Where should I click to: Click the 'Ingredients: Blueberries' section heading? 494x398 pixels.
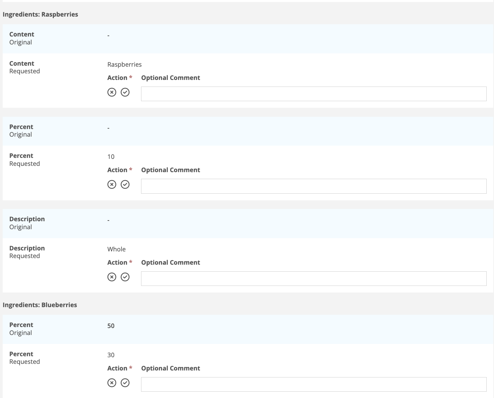(x=40, y=305)
